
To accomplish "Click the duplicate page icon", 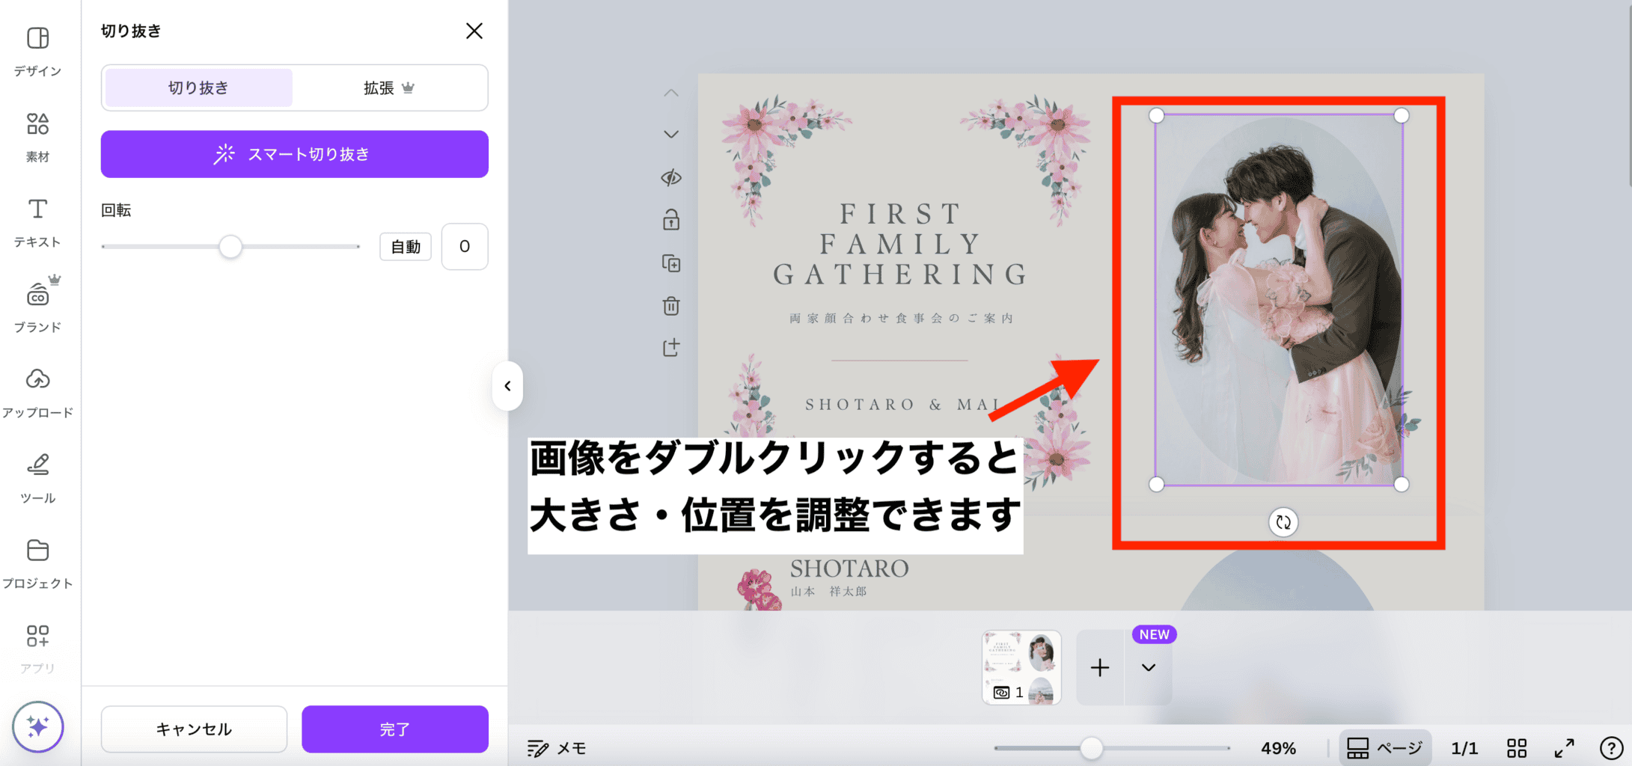I will coord(671,263).
